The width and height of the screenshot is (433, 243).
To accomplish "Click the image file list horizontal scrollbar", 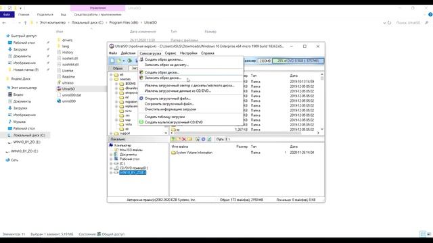I will click(245, 133).
